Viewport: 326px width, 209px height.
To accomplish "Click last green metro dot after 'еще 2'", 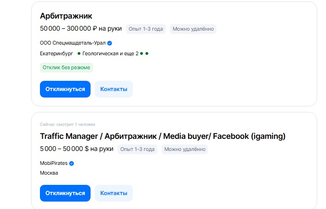I will (147, 53).
